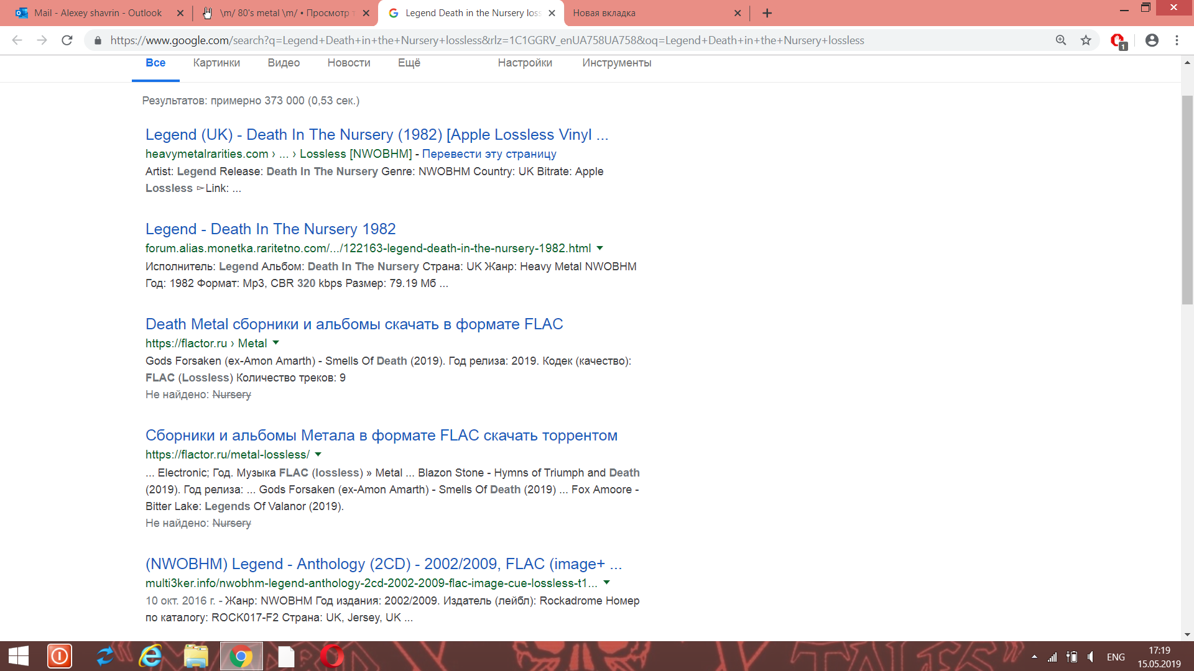Open a new tab with plus button
The width and height of the screenshot is (1194, 671).
pos(767,13)
